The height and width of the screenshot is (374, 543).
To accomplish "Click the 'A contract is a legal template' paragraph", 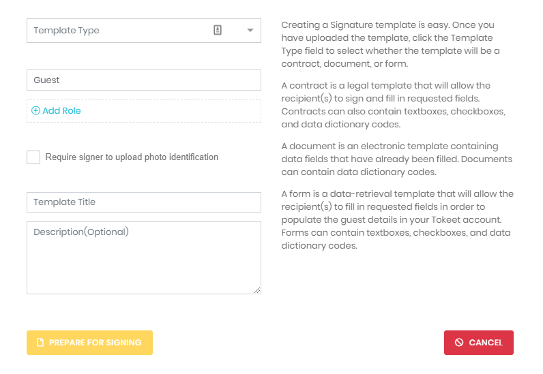I will pyautogui.click(x=394, y=105).
